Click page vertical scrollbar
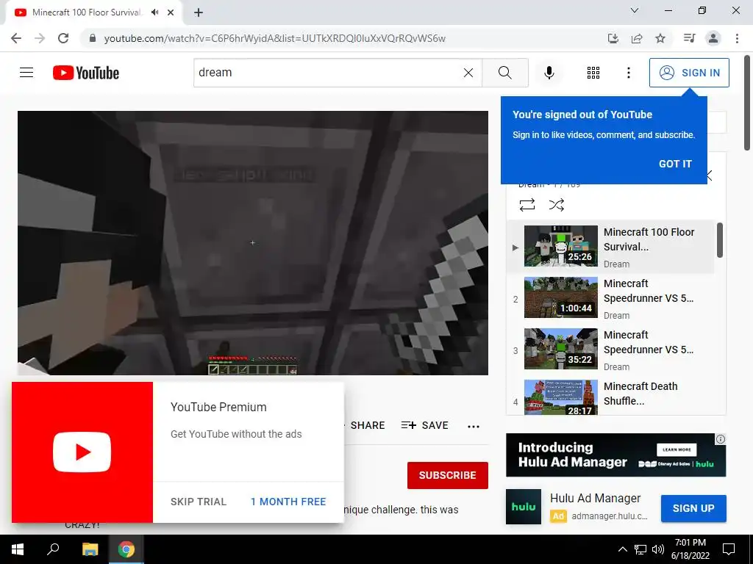The height and width of the screenshot is (564, 753). coord(747,103)
